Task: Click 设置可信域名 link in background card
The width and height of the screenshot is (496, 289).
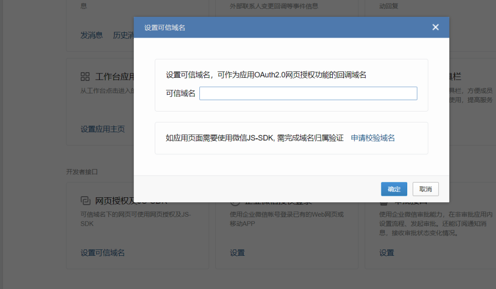Action: tap(103, 253)
